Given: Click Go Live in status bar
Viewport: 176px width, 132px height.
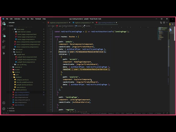Looking at the screenshot, I should point(137,113).
